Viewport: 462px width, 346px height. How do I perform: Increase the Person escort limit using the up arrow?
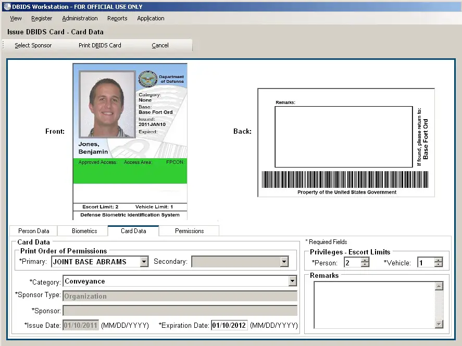[365, 260]
